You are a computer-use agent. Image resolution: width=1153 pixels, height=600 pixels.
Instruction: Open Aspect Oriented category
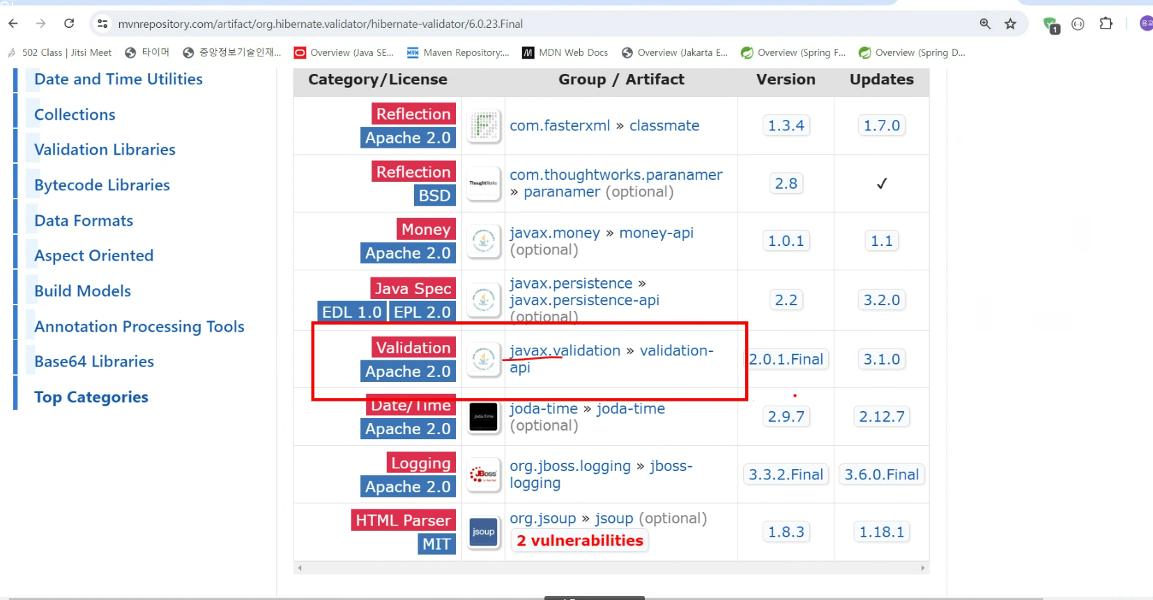[x=93, y=256]
